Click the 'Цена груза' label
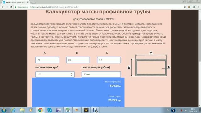 115,96
